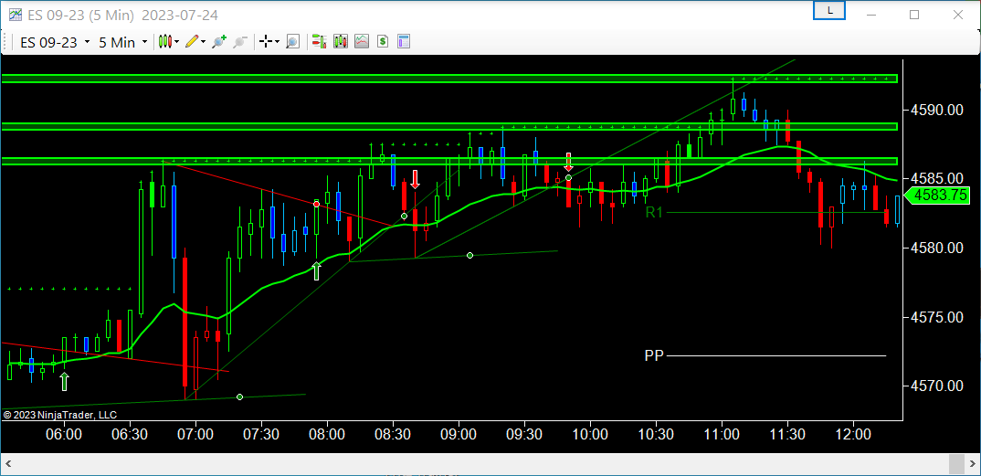Click the 4590.00 price axis label
This screenshot has width=981, height=476.
(x=936, y=110)
